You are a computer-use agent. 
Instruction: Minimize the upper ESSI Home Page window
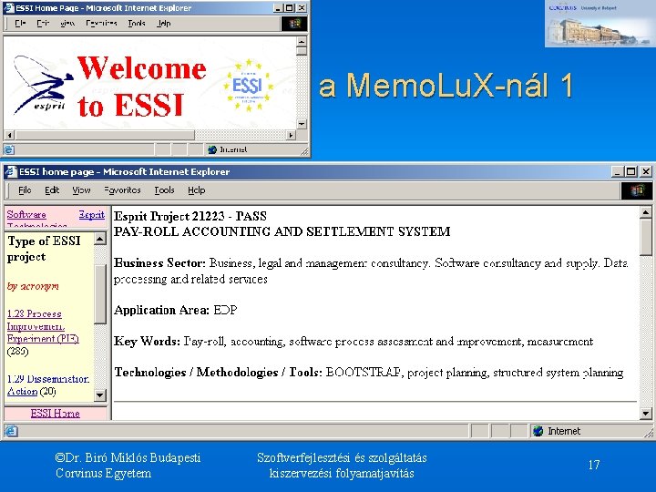pos(278,8)
